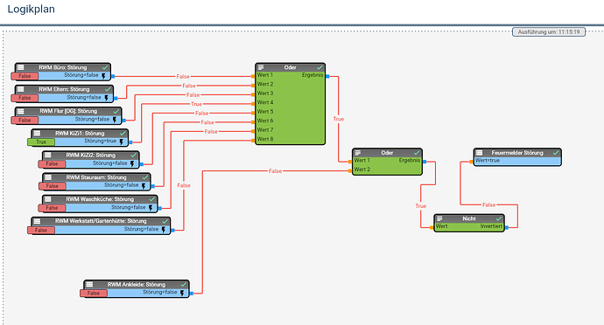Click the list icon on RWM Ankleide: Störung node
The height and width of the screenshot is (325, 604).
(x=89, y=285)
